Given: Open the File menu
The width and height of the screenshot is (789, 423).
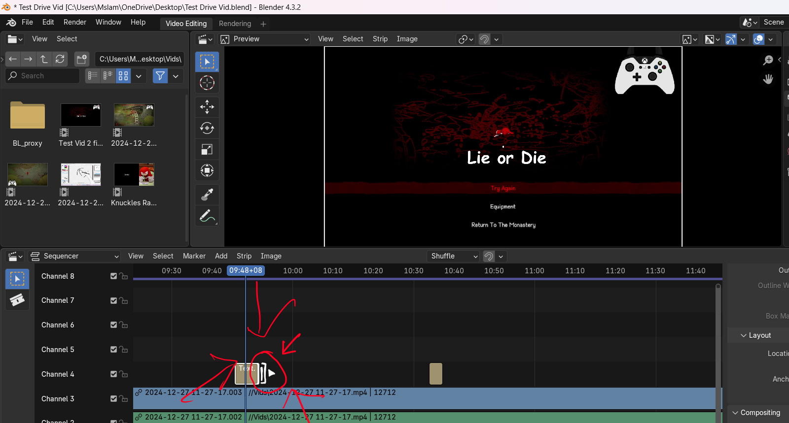Looking at the screenshot, I should click(x=27, y=22).
